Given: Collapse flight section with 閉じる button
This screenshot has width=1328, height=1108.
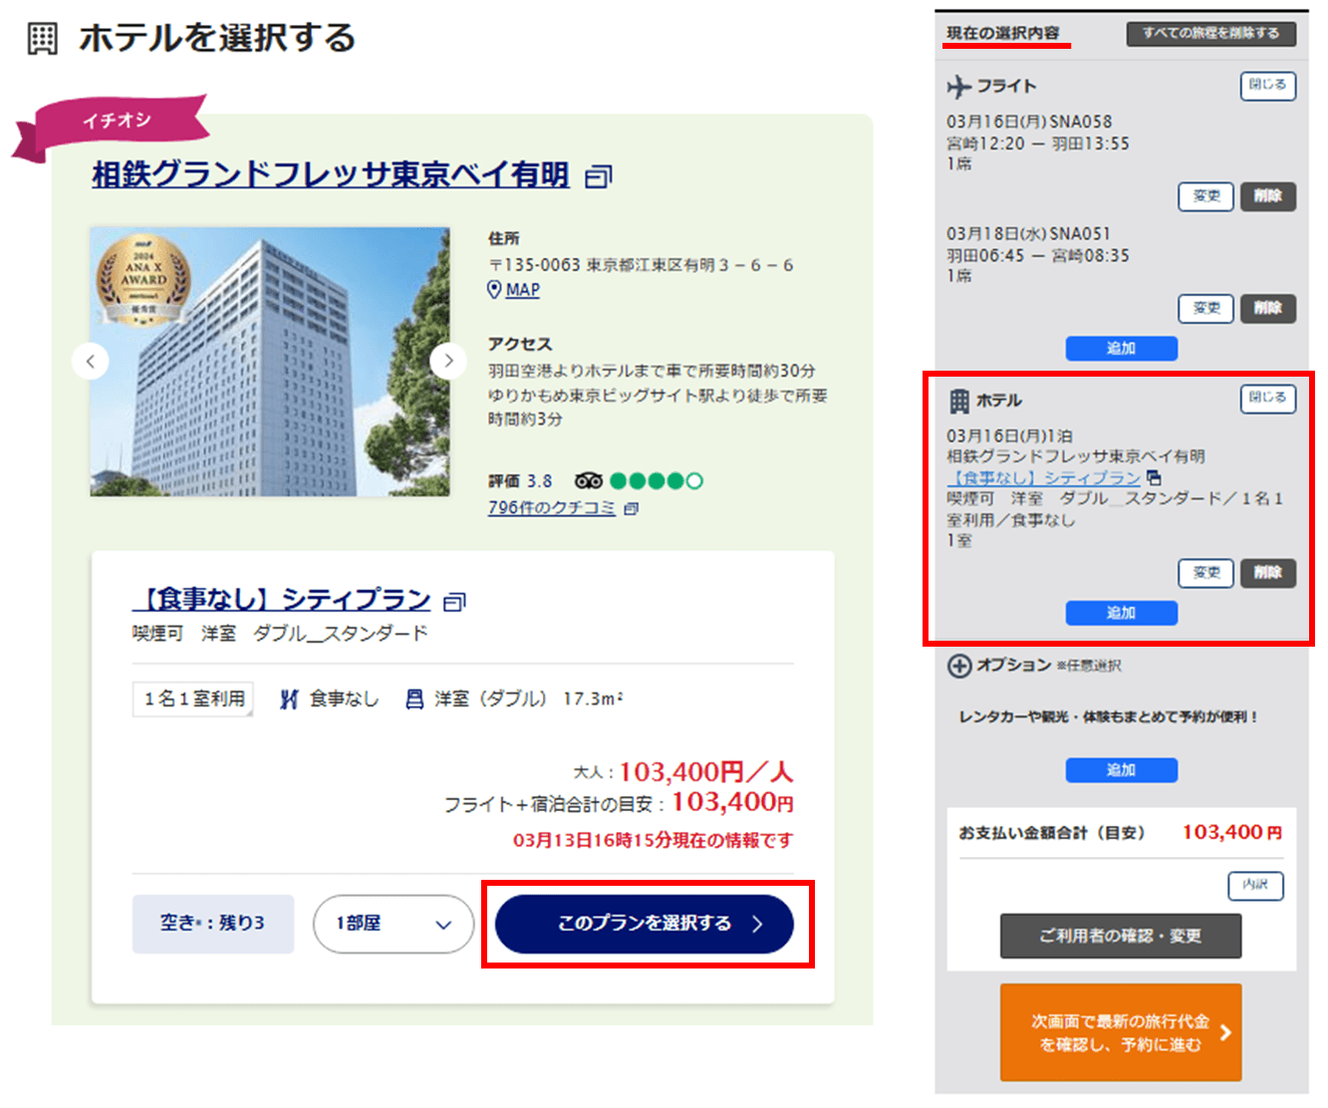Looking at the screenshot, I should click(x=1267, y=86).
